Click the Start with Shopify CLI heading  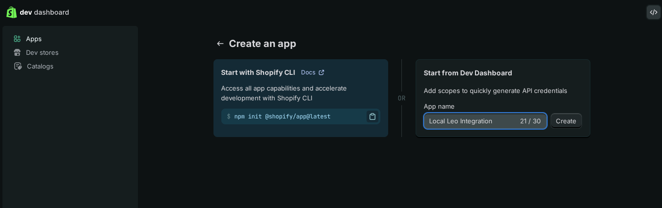(x=258, y=72)
